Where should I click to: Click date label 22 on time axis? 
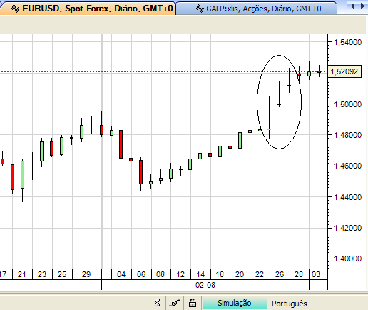point(260,274)
